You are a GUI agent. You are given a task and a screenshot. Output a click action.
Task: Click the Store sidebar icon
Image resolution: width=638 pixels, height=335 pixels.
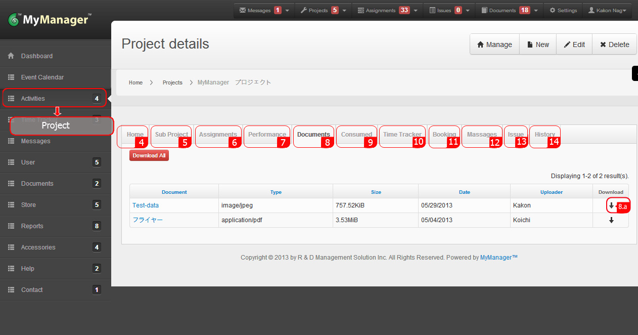tap(11, 205)
